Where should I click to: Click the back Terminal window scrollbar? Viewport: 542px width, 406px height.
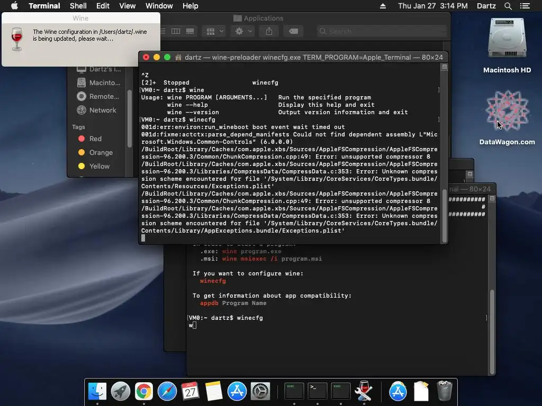point(492,331)
